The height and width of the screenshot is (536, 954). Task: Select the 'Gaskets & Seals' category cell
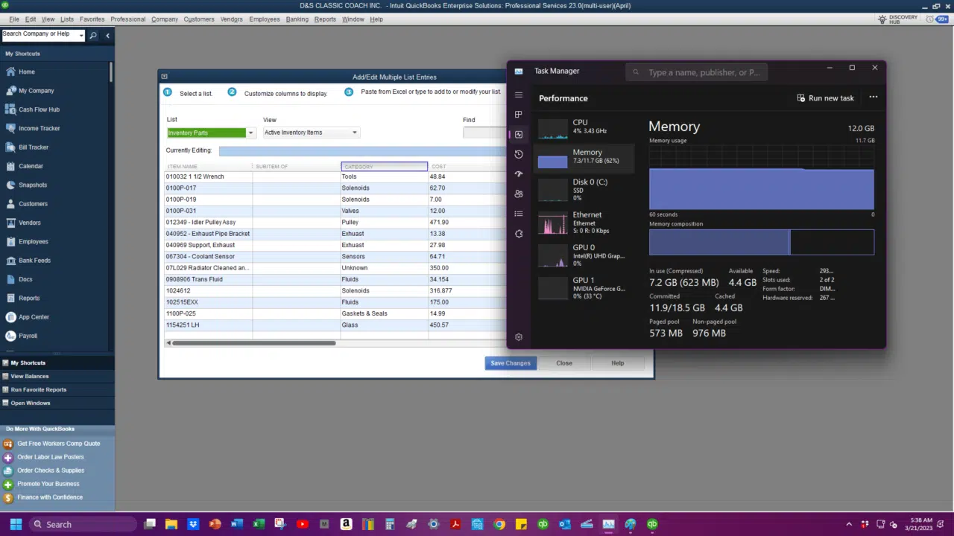385,314
